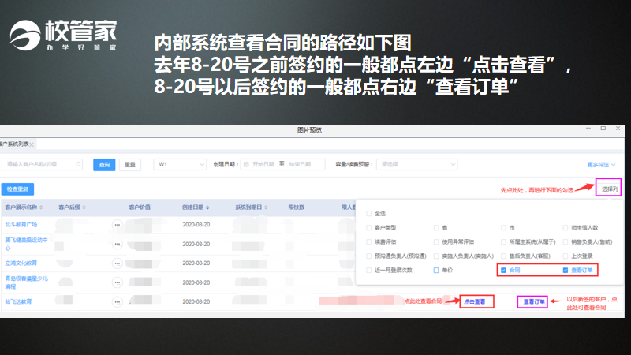Open customer 立鸿文化教育 link

[x=21, y=263]
